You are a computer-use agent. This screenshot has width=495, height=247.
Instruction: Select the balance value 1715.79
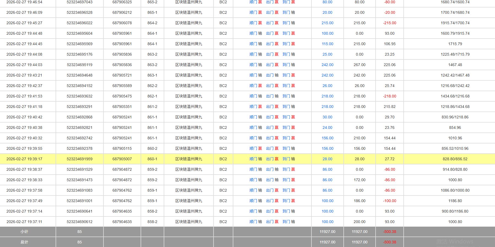click(455, 44)
